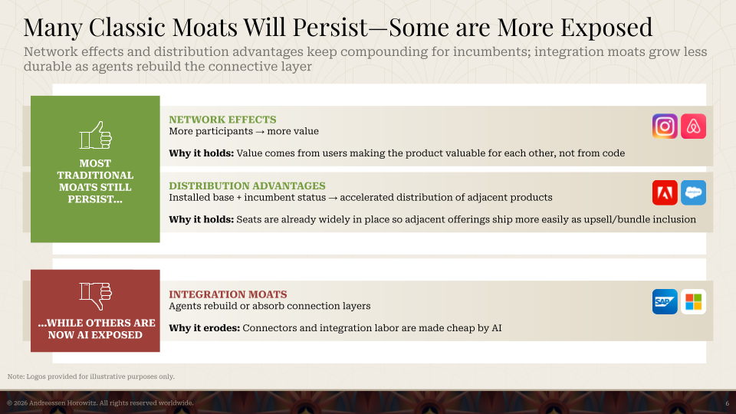Click '...WHILE OTHERS ARE NOW AI EXPOSED' label
This screenshot has height=414, width=736.
tap(97, 329)
